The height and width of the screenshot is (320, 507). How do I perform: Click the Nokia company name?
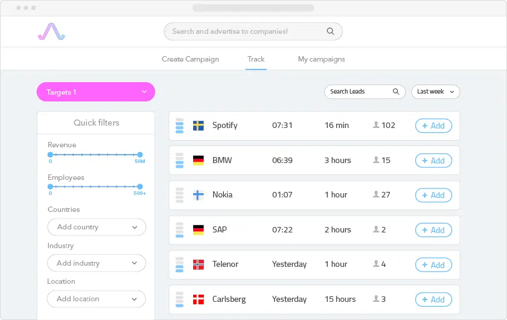pyautogui.click(x=223, y=195)
